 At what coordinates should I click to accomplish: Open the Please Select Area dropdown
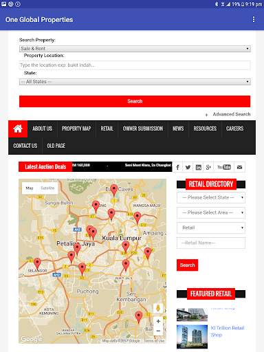pyautogui.click(x=211, y=212)
